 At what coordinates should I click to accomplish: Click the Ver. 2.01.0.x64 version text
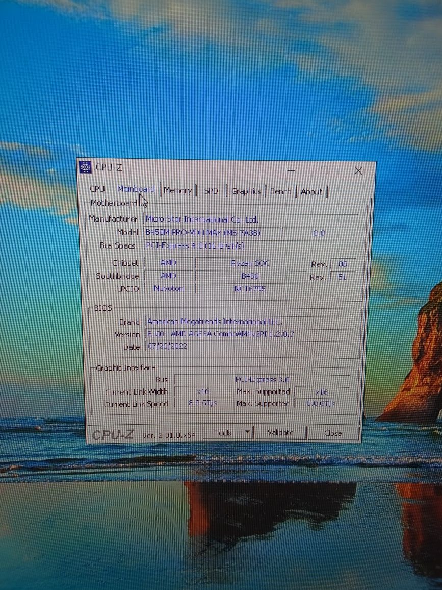pyautogui.click(x=169, y=435)
